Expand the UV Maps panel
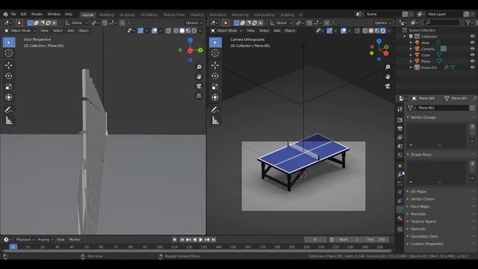Image resolution: width=478 pixels, height=269 pixels. [x=418, y=191]
